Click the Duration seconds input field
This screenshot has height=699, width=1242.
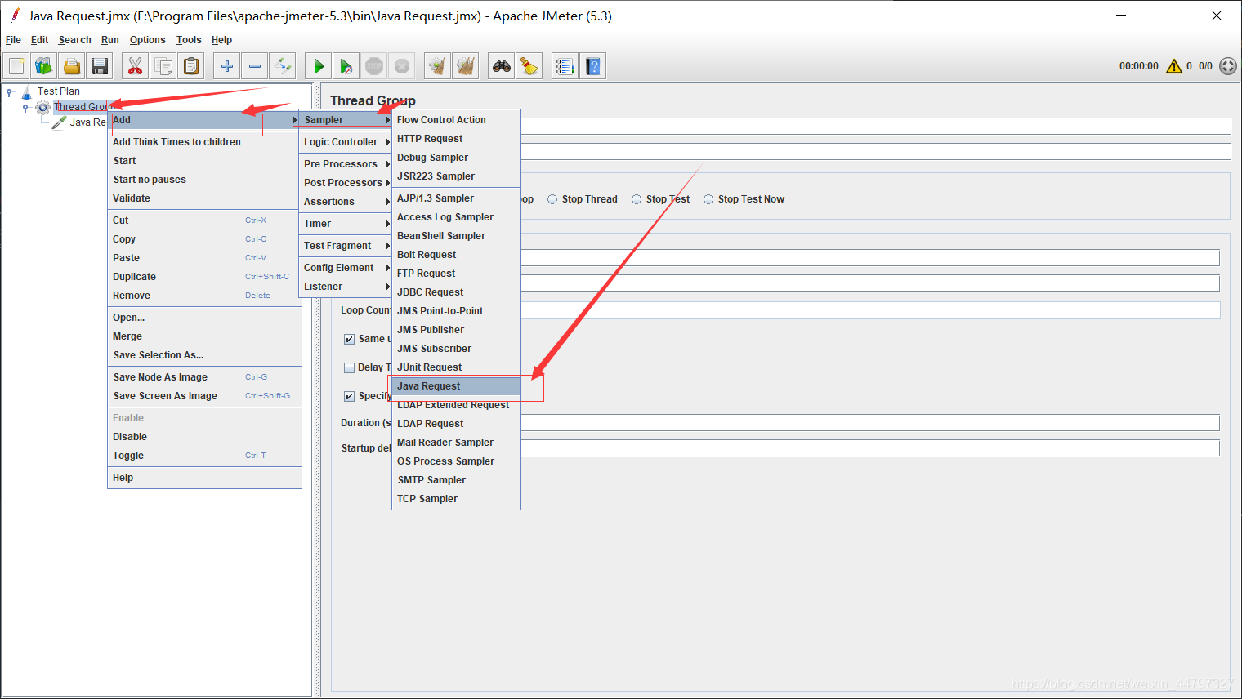870,423
